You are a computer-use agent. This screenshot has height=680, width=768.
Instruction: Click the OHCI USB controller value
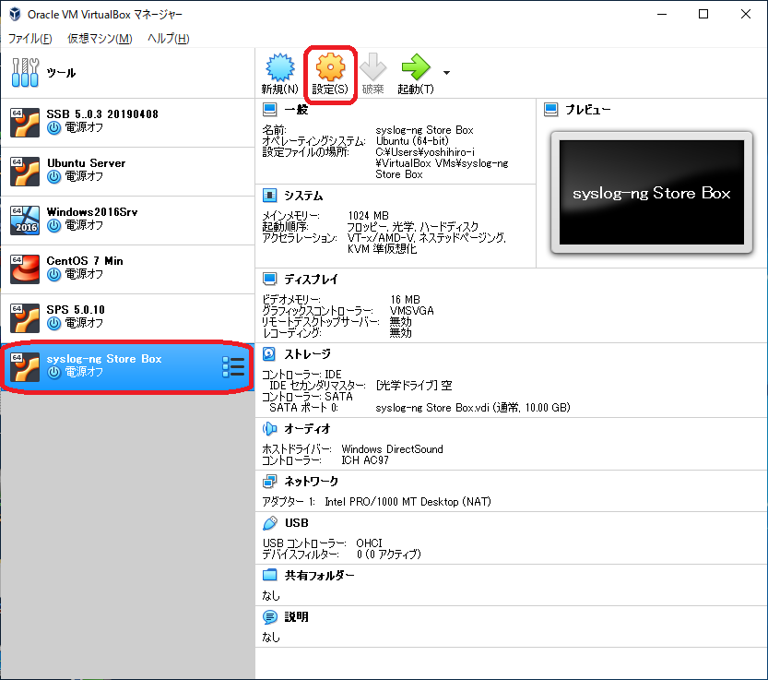pyautogui.click(x=370, y=543)
